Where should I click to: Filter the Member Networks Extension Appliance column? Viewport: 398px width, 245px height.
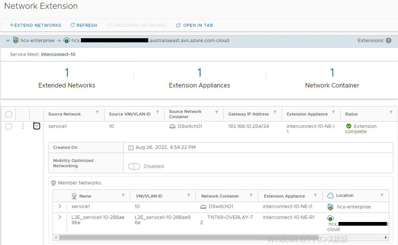pyautogui.click(x=315, y=195)
